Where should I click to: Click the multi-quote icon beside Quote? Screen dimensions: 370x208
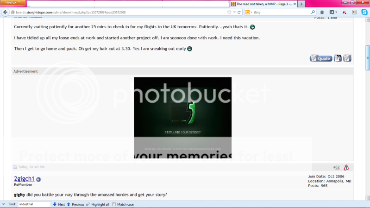coord(338,58)
